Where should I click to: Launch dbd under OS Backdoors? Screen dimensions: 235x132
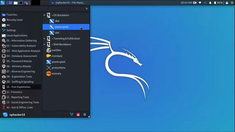(66, 21)
